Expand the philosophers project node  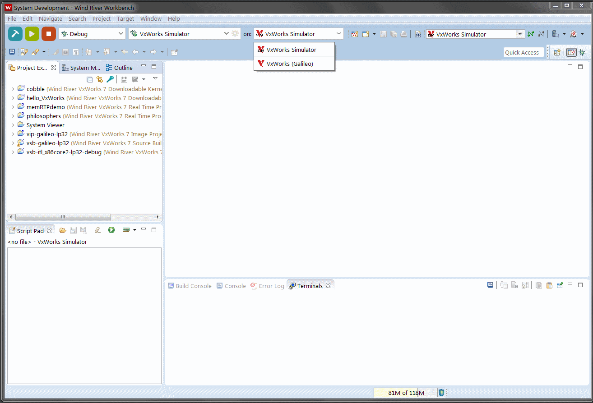[x=13, y=116]
